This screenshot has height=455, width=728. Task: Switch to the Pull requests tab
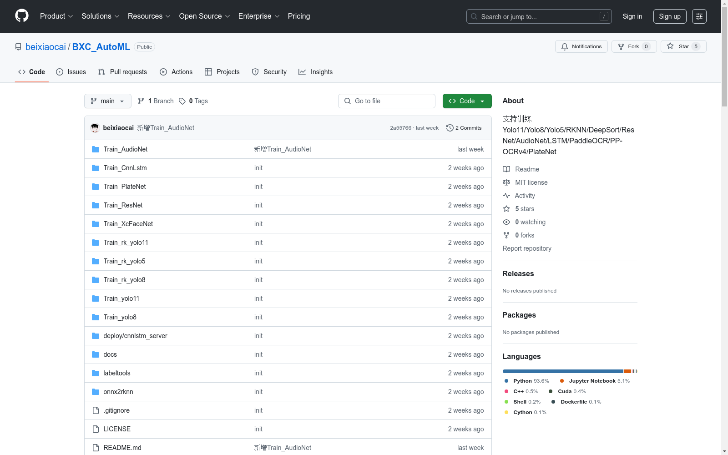[x=122, y=72]
